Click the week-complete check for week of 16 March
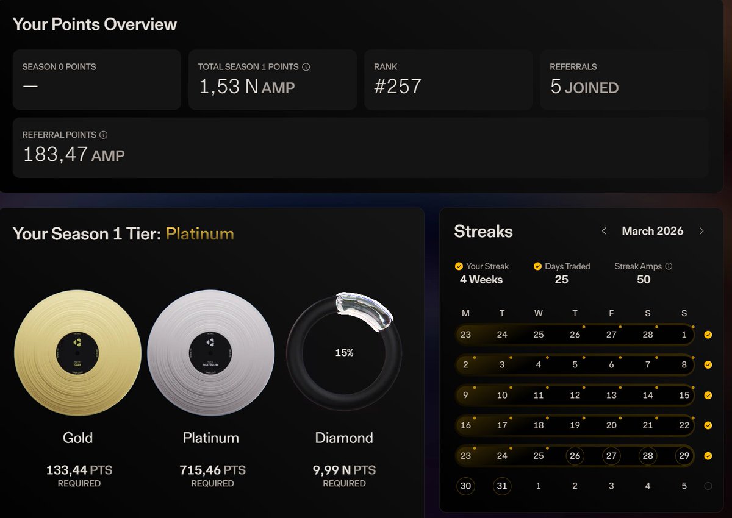The image size is (732, 518). click(x=708, y=425)
